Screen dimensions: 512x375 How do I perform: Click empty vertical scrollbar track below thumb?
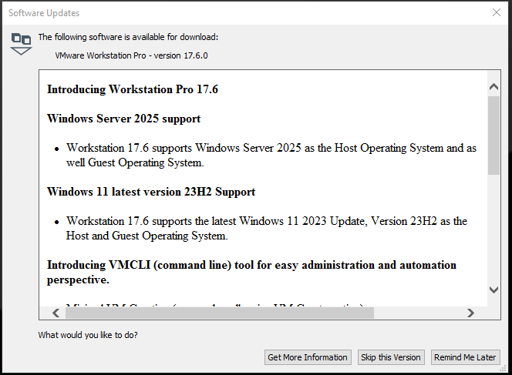(493, 231)
